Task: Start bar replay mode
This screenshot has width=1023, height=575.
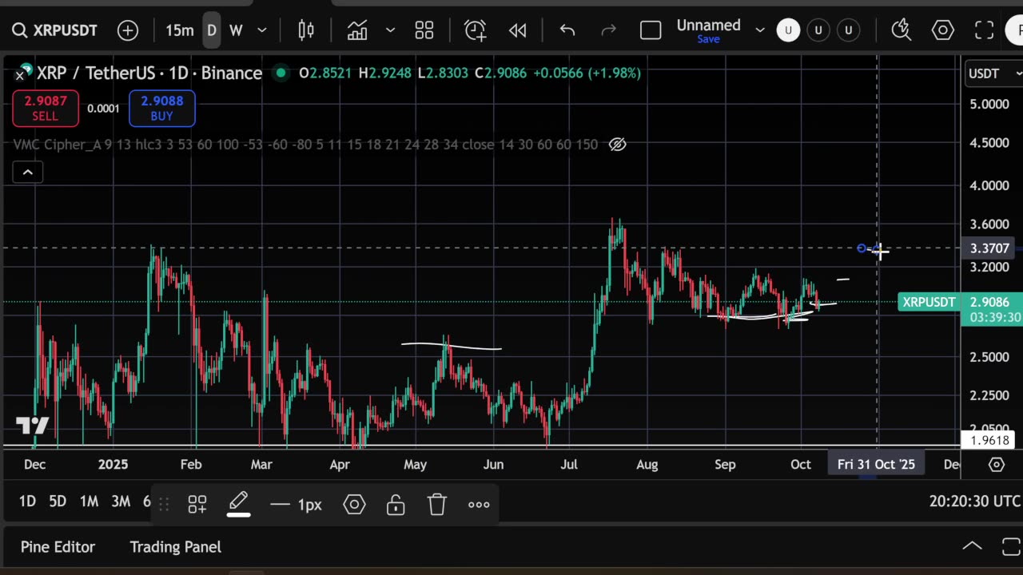Action: 518,30
